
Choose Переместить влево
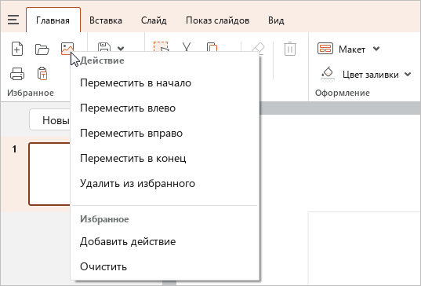coord(165,108)
